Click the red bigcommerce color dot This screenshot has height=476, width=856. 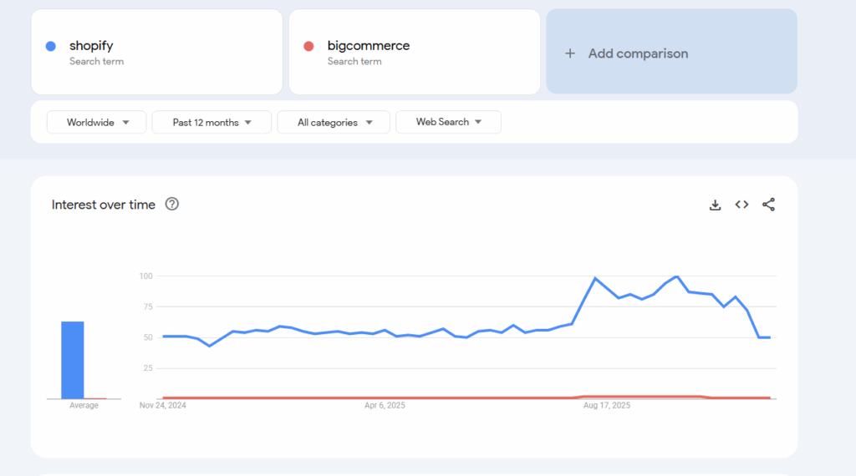pyautogui.click(x=308, y=46)
